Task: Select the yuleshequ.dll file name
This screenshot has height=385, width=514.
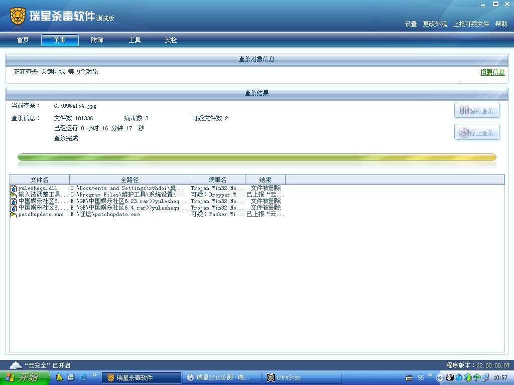Action: pos(38,188)
